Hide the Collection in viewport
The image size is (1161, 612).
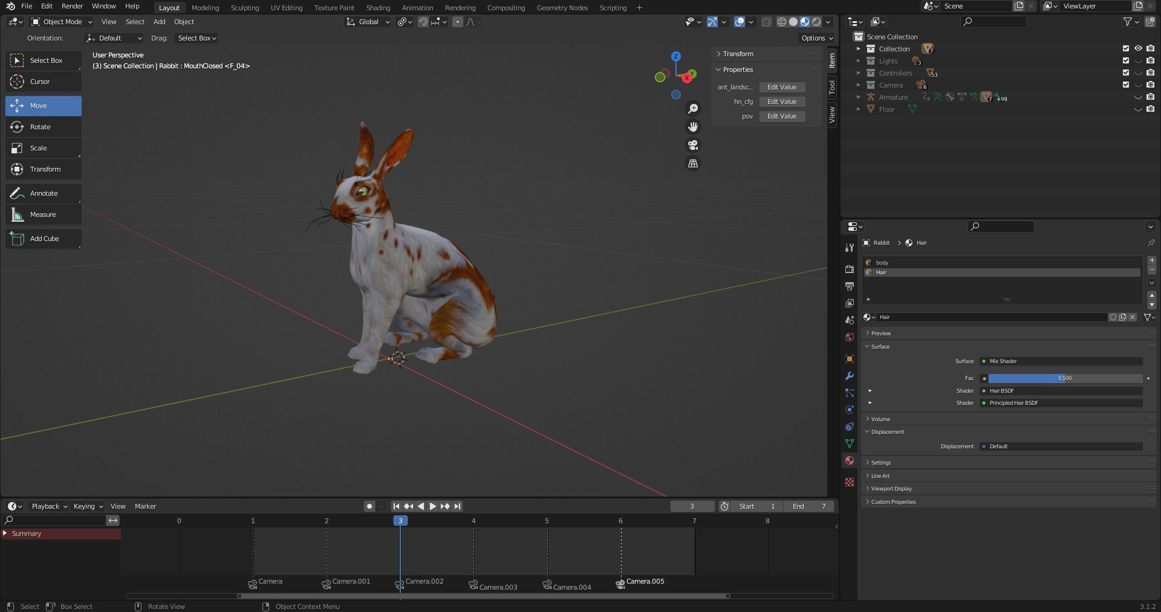[1138, 49]
